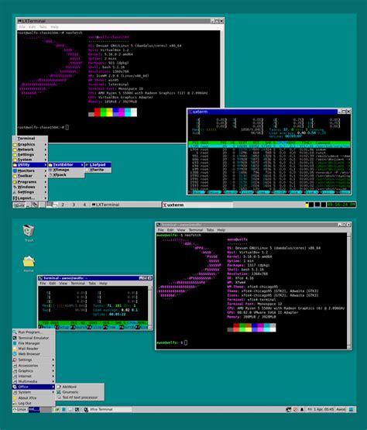Switch to workspace 2 on IceWM taskbar
This screenshot has width=367, height=430.
(x=63, y=205)
